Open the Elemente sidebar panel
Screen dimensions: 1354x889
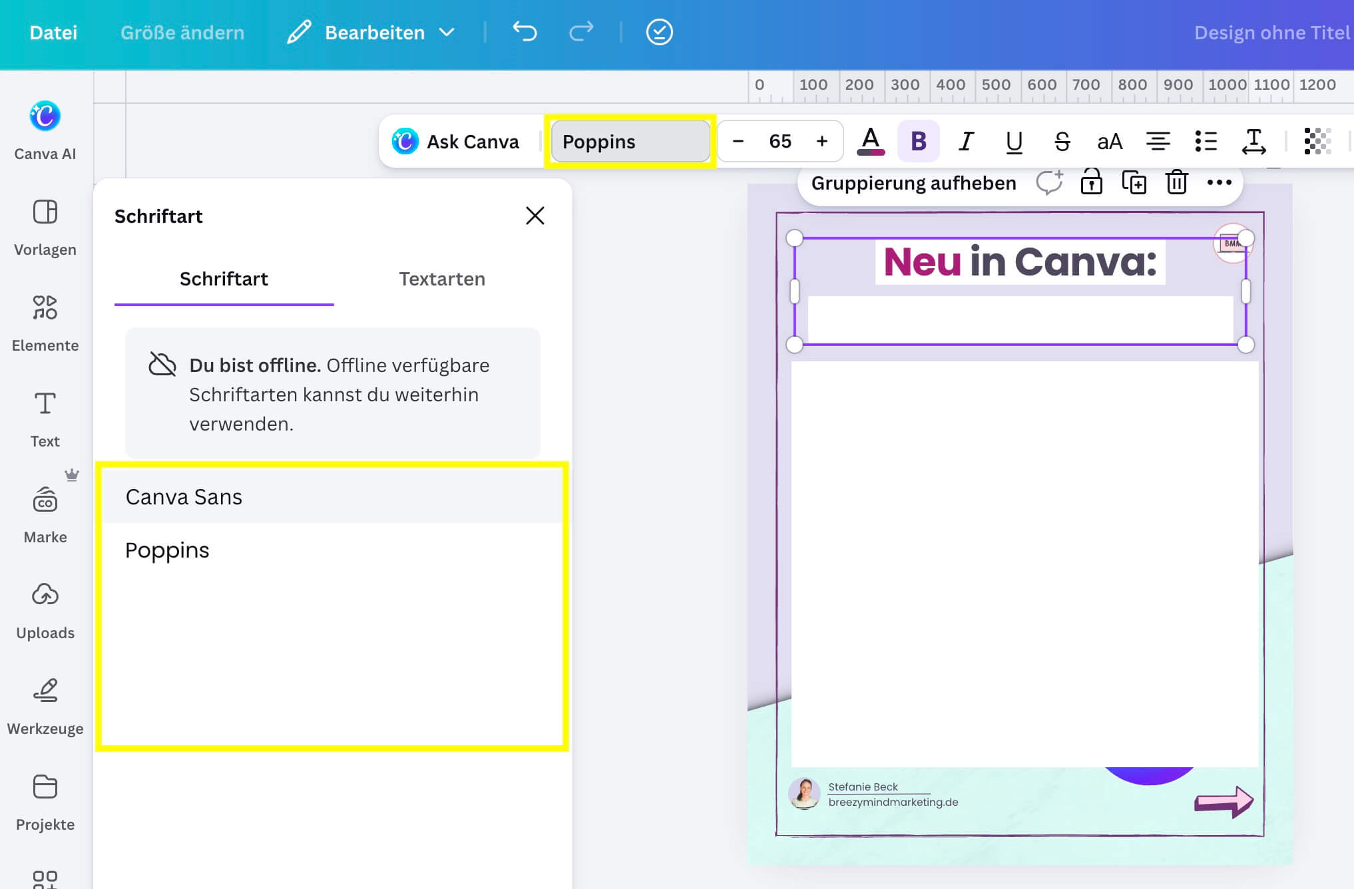click(45, 323)
